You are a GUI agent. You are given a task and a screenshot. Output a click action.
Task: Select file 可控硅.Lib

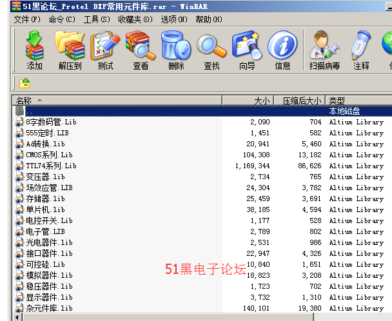46,264
